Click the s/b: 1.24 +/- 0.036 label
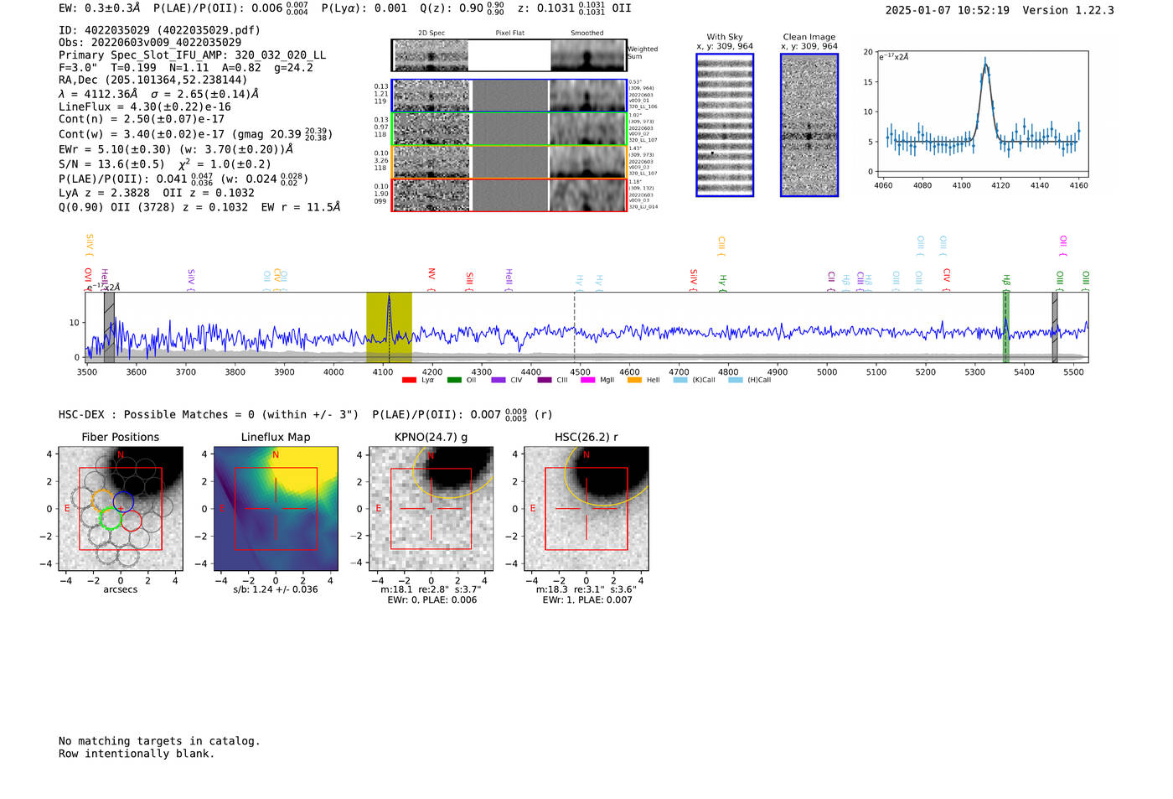The width and height of the screenshot is (1173, 799). [x=276, y=589]
